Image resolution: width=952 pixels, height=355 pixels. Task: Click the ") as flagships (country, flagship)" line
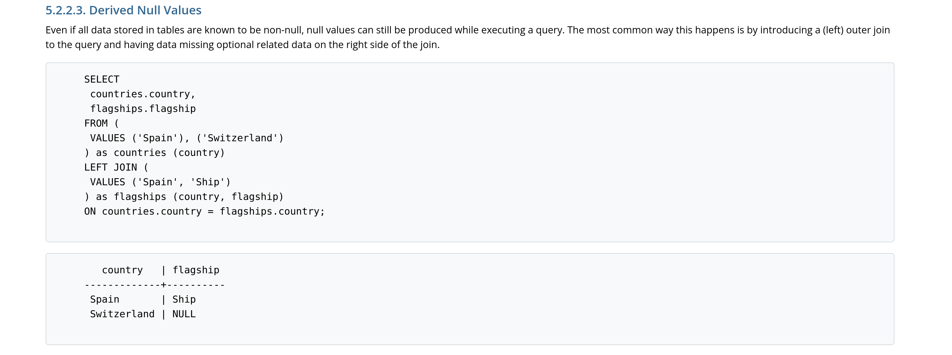[x=184, y=197]
